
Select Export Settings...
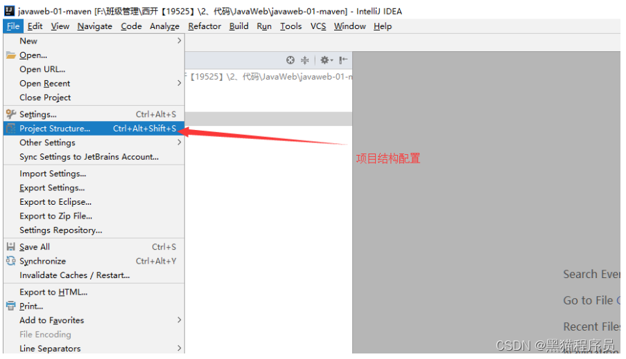[x=94, y=187]
